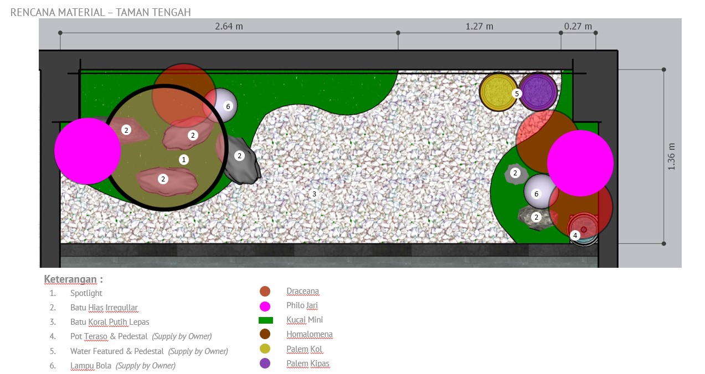Click the Draceana legend color dot

pyautogui.click(x=265, y=291)
